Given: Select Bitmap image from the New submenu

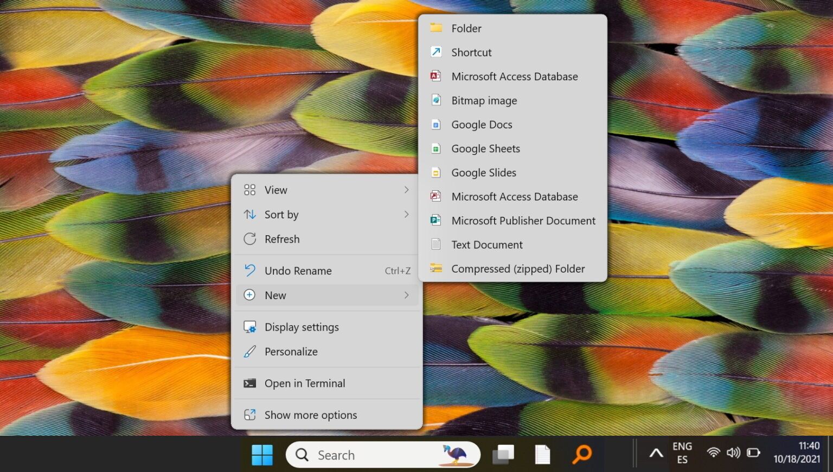Looking at the screenshot, I should point(484,100).
